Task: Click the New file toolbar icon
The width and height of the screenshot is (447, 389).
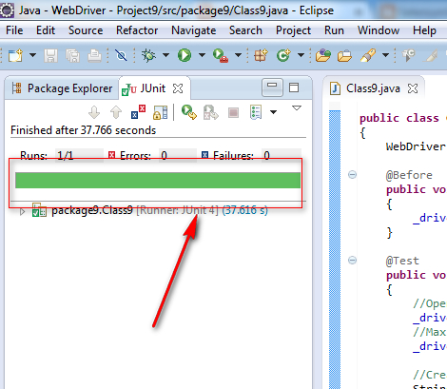Action: point(15,55)
